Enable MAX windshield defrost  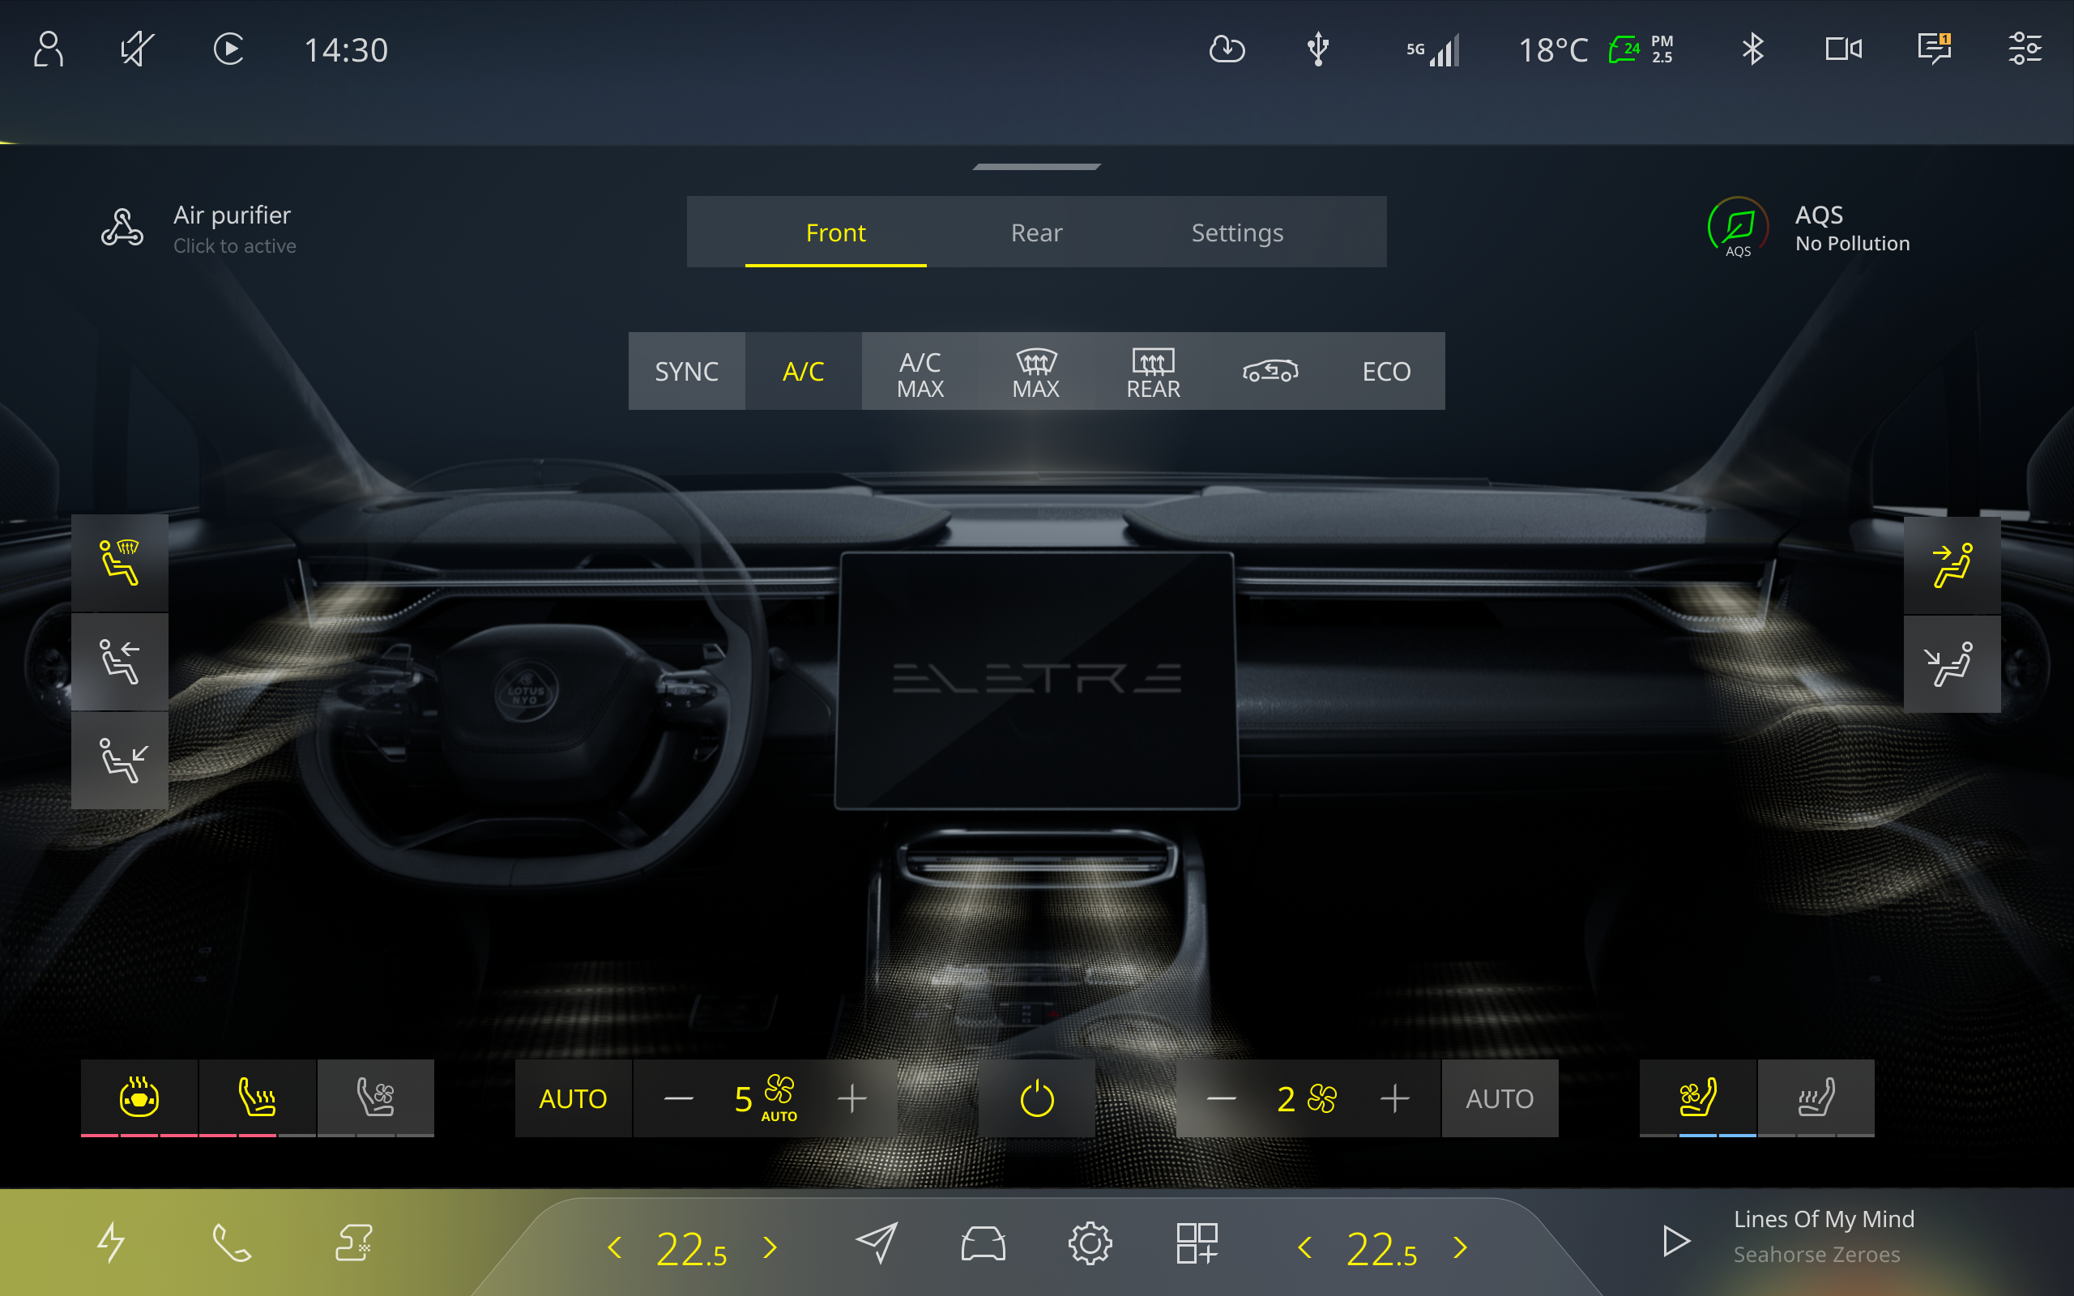pyautogui.click(x=1035, y=371)
